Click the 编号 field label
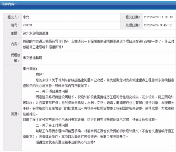 pyautogui.click(x=15, y=25)
